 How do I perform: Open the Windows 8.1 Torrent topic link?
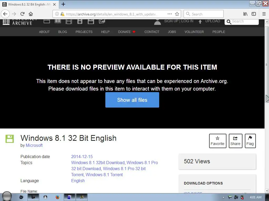(104, 175)
